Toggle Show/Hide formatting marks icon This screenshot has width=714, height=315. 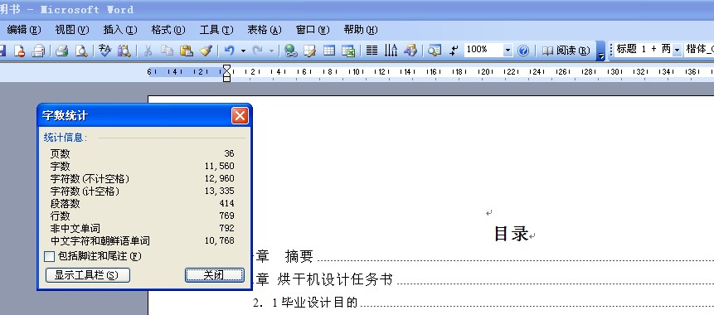point(453,50)
